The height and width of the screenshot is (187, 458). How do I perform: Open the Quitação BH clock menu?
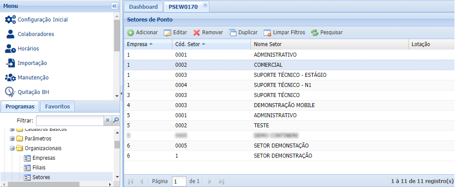pos(10,92)
